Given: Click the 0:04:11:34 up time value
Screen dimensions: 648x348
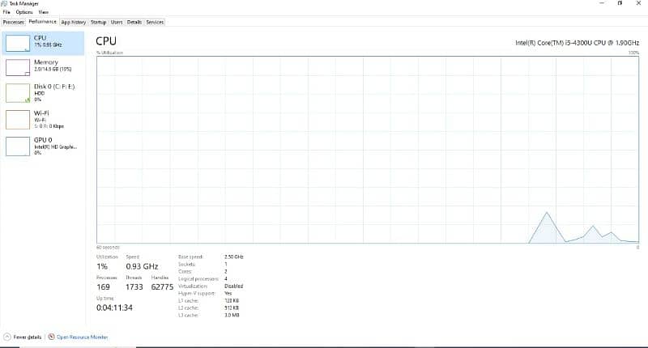Looking at the screenshot, I should 114,308.
